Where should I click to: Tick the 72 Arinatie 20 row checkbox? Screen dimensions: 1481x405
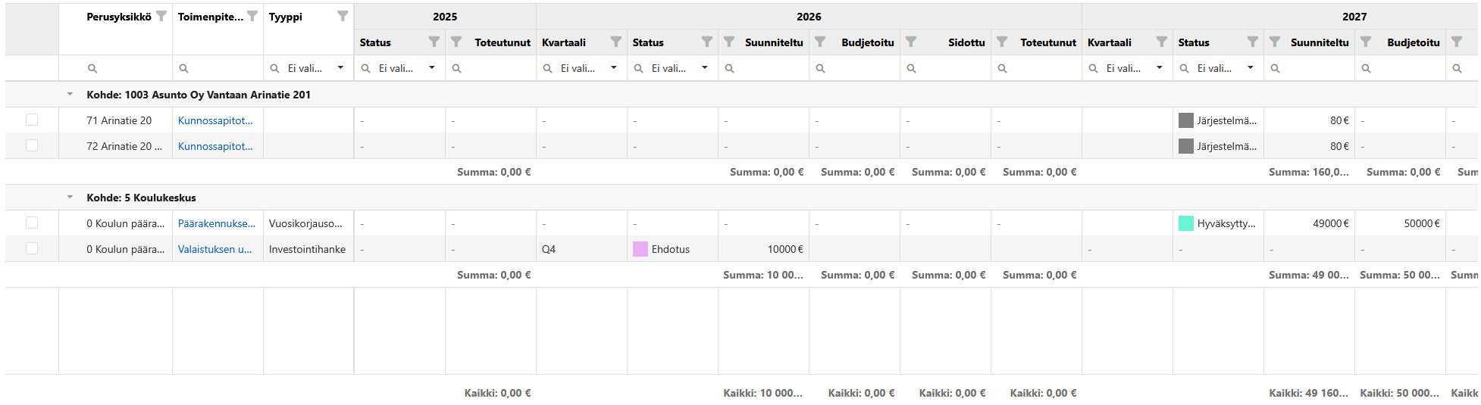click(32, 145)
